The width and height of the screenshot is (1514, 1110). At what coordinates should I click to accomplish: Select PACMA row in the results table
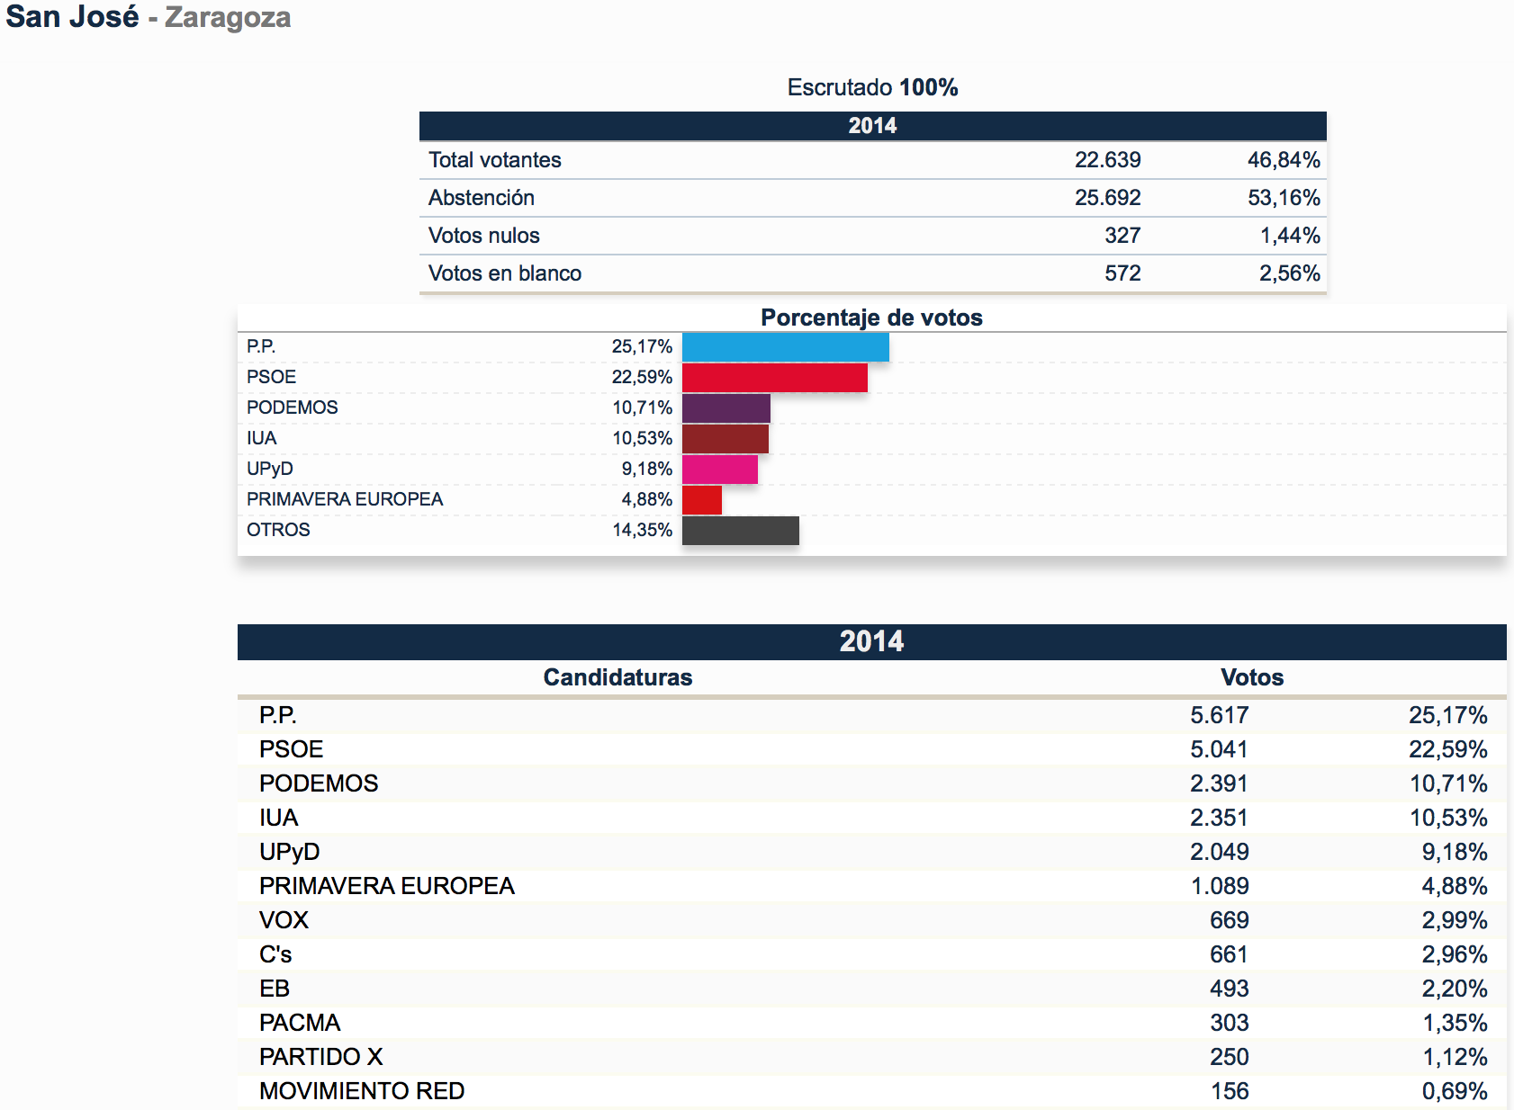300,1023
